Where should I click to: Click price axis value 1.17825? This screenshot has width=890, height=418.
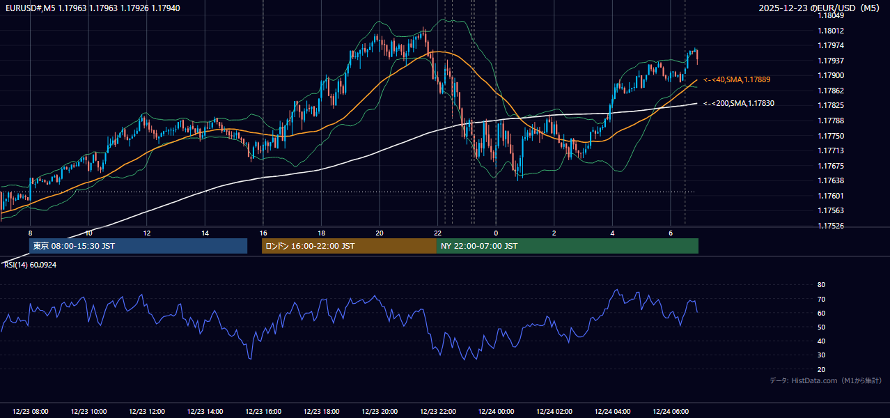click(x=832, y=106)
